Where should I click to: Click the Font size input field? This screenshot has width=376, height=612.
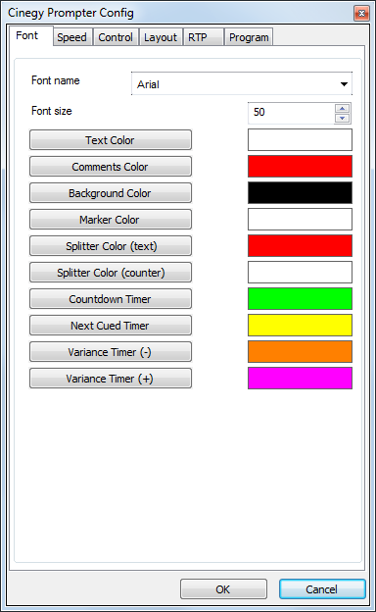pyautogui.click(x=291, y=113)
